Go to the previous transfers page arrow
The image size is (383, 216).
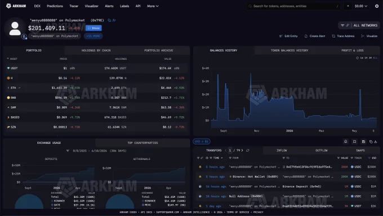click(x=226, y=150)
